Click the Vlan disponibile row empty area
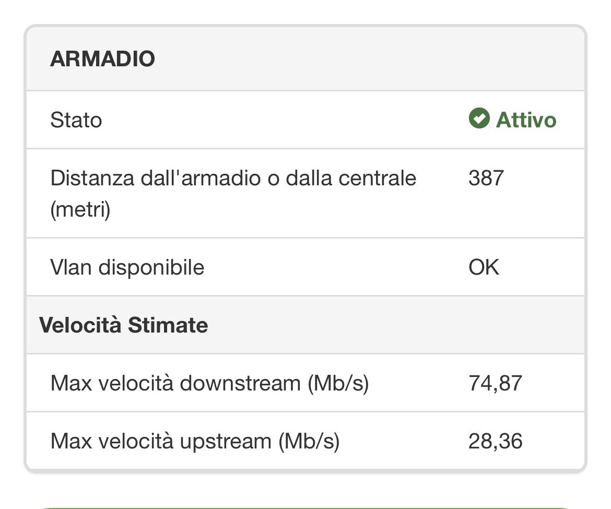 click(x=335, y=267)
